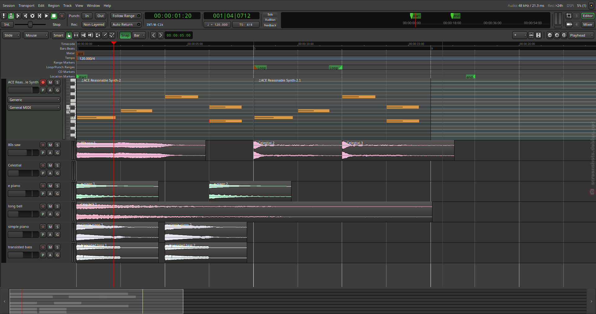Click the rec/error log indicator top right
596x314 pixels.
coord(591,6)
